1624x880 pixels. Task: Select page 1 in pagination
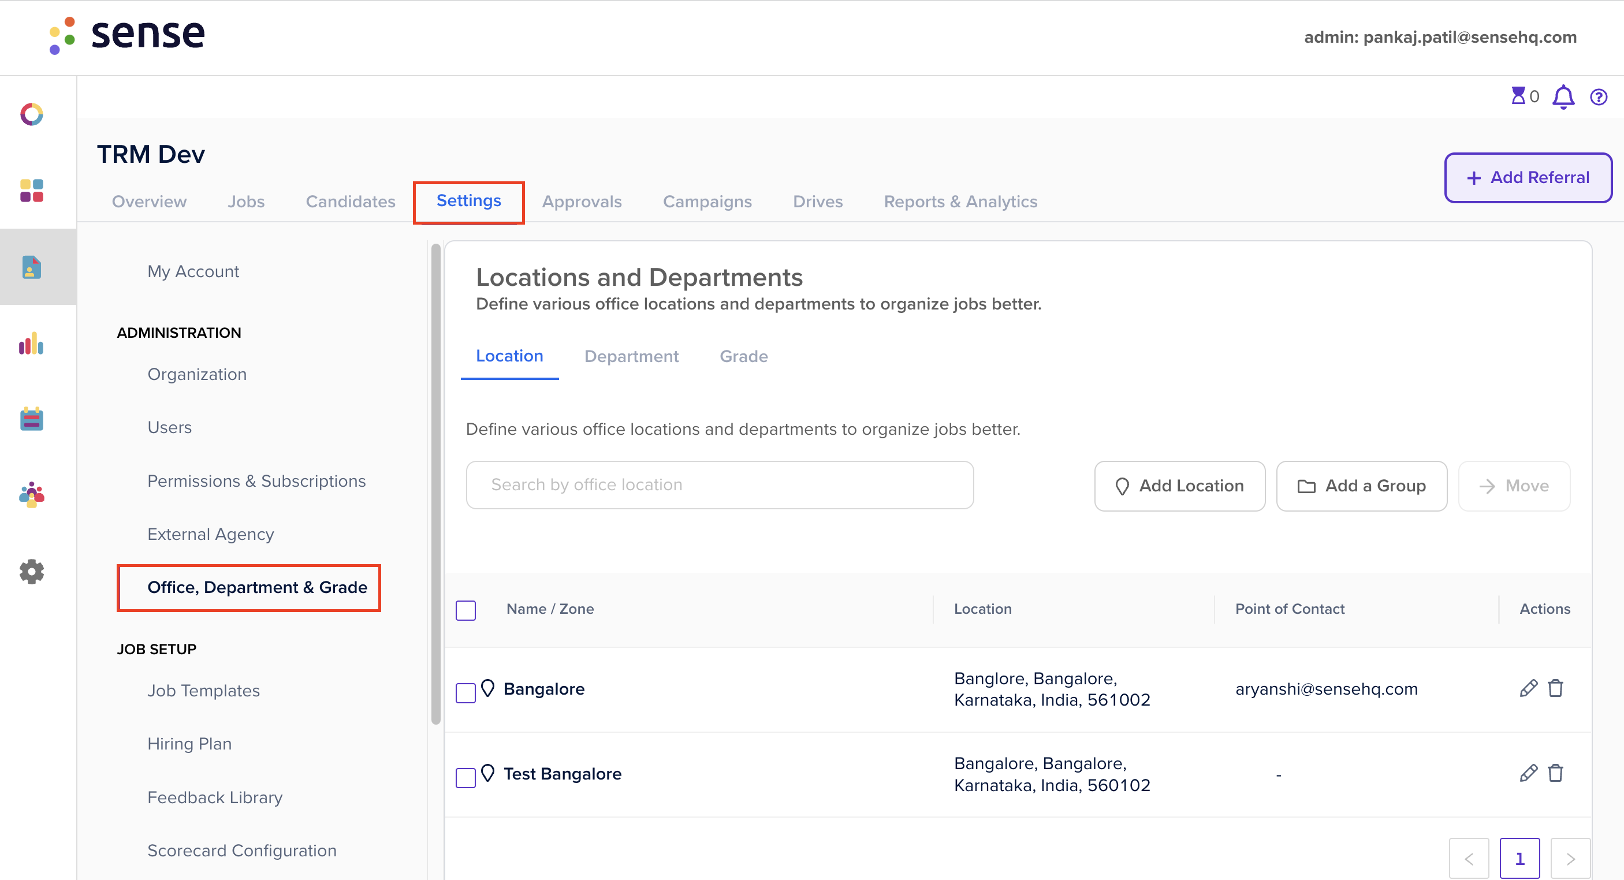click(1519, 859)
